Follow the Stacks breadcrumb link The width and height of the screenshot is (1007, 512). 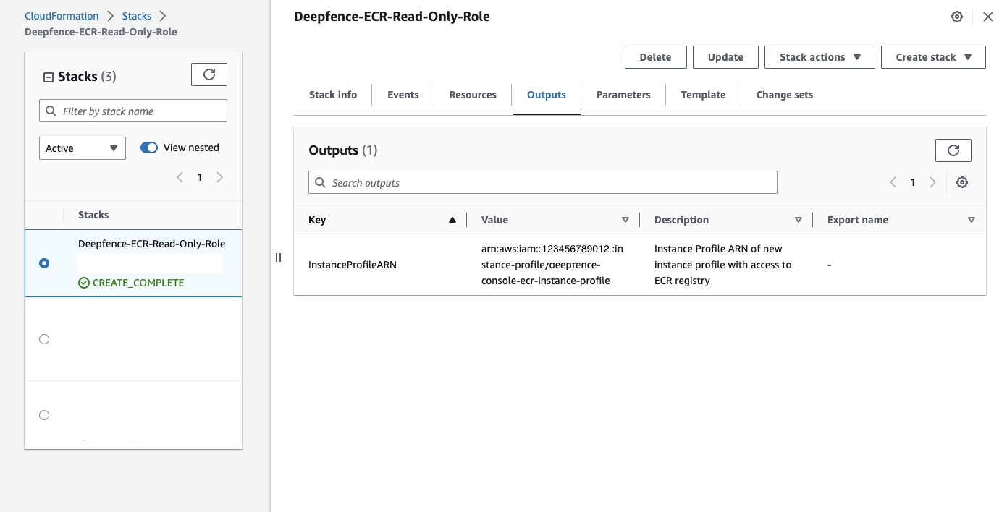[137, 16]
